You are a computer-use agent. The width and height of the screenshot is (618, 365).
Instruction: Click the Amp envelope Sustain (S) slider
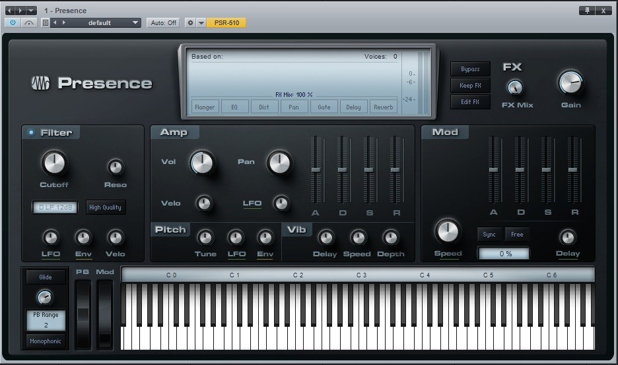[368, 170]
